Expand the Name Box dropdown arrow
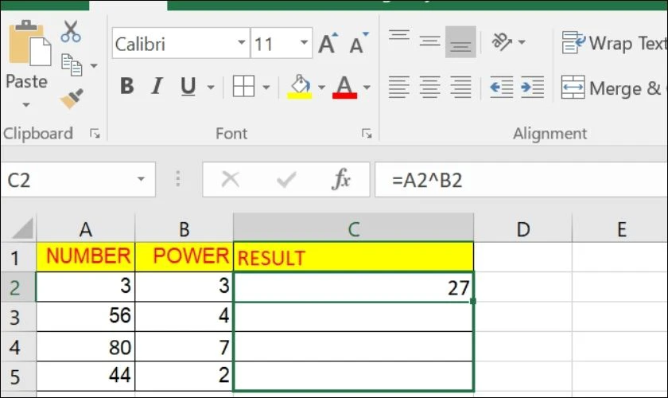Image resolution: width=668 pixels, height=398 pixels. tap(141, 180)
